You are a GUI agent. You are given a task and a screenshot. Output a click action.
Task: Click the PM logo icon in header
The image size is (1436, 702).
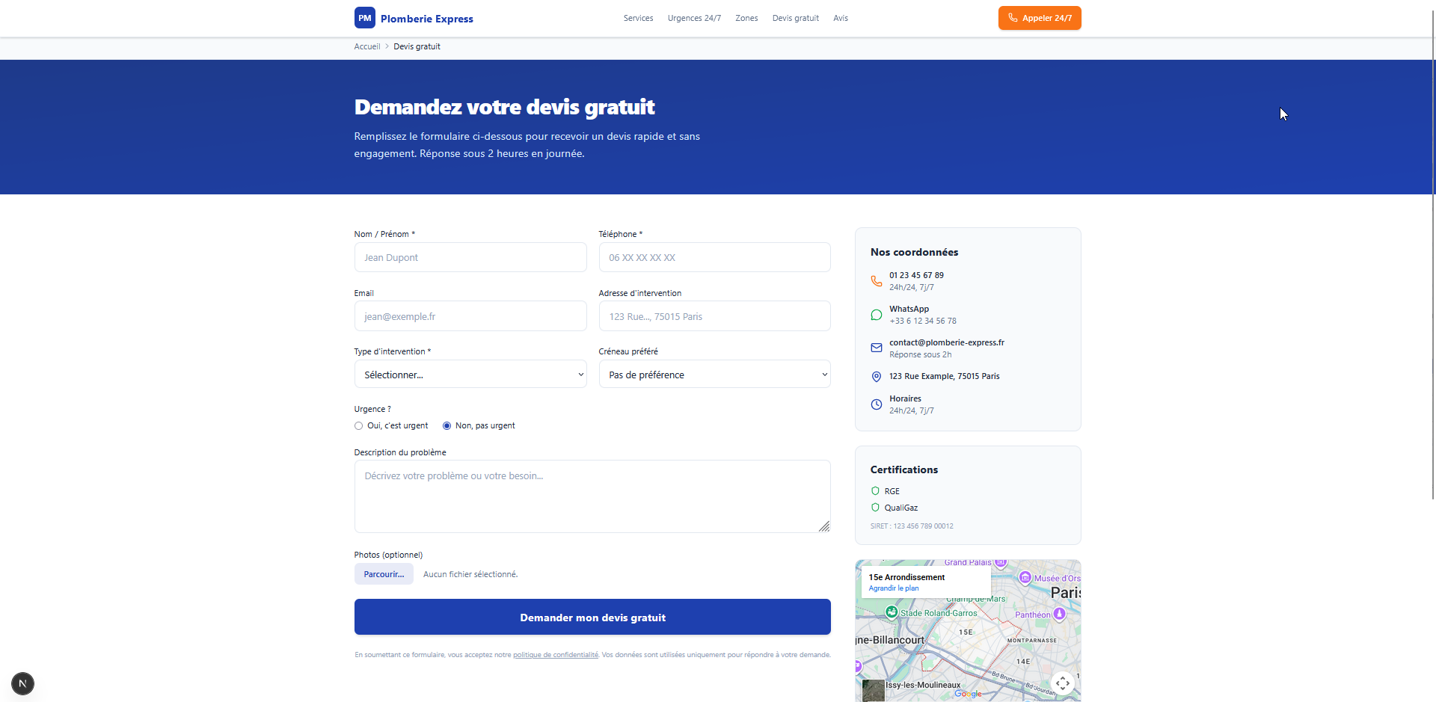tap(364, 18)
